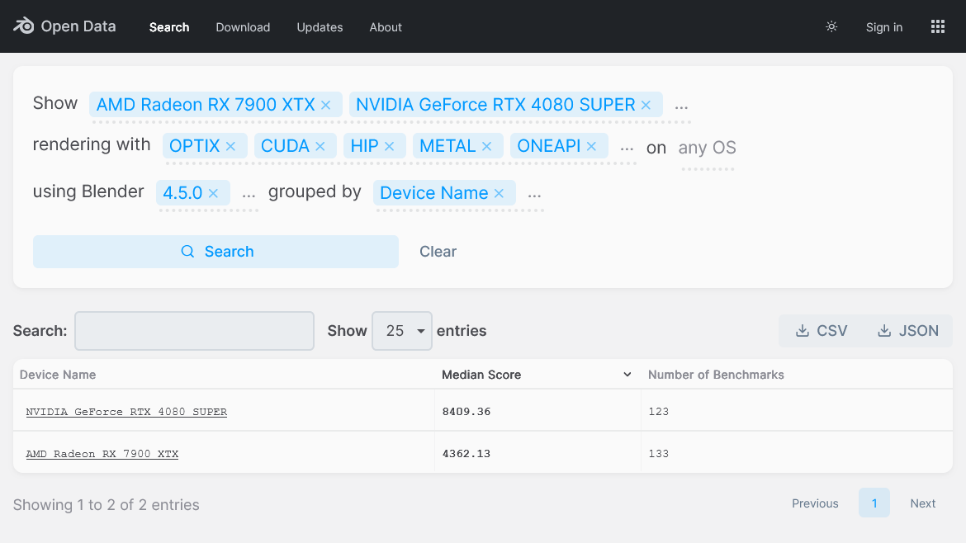Focus the table Search input field
966x543 pixels.
194,331
